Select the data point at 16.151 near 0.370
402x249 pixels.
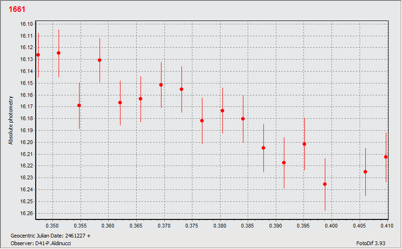(161, 85)
